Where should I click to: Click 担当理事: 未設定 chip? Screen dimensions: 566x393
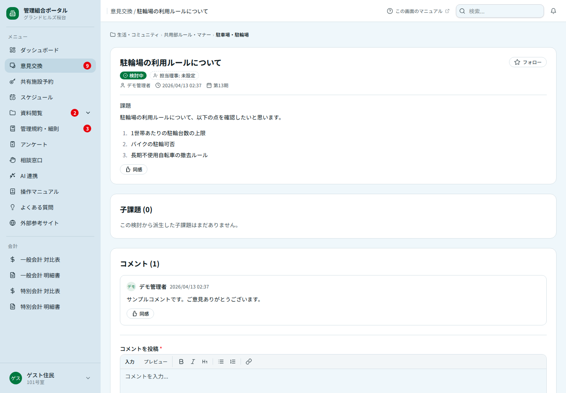pos(174,75)
